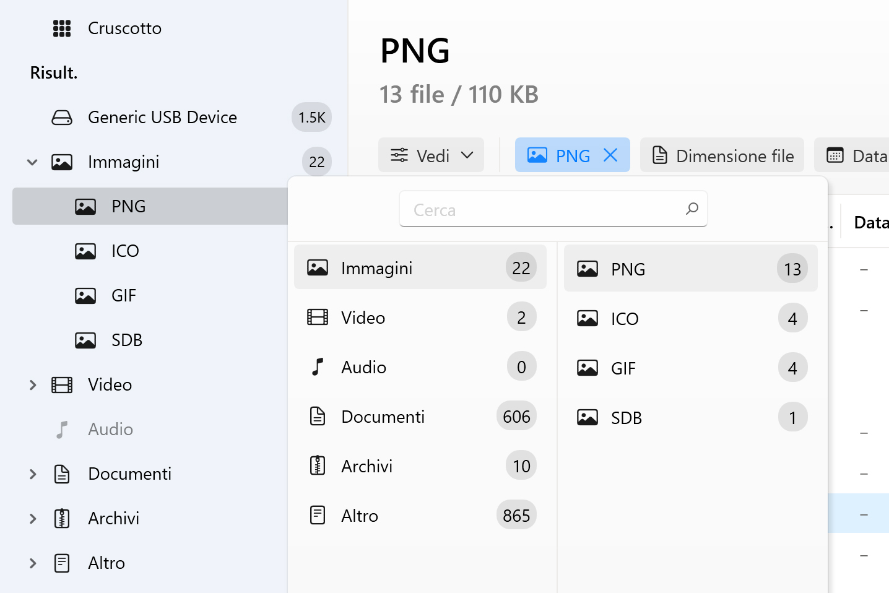The height and width of the screenshot is (593, 889).
Task: Click the PNG filter chip label
Action: 573,156
